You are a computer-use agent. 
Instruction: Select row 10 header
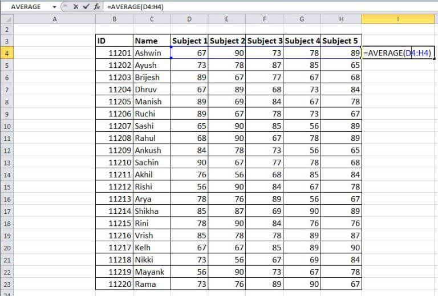pos(7,126)
